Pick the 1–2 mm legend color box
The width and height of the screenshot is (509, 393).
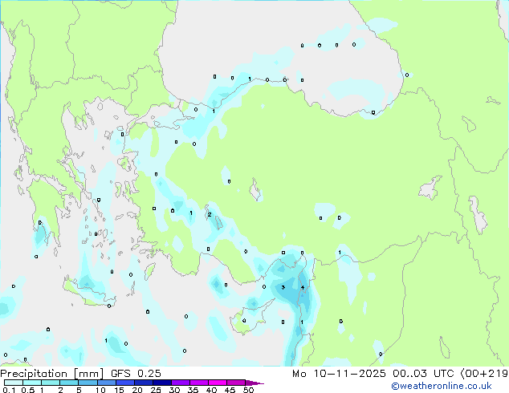pos(51,383)
